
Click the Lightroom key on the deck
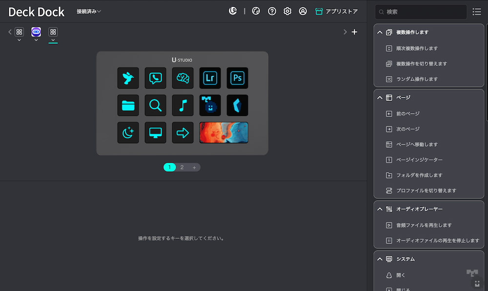click(x=210, y=78)
